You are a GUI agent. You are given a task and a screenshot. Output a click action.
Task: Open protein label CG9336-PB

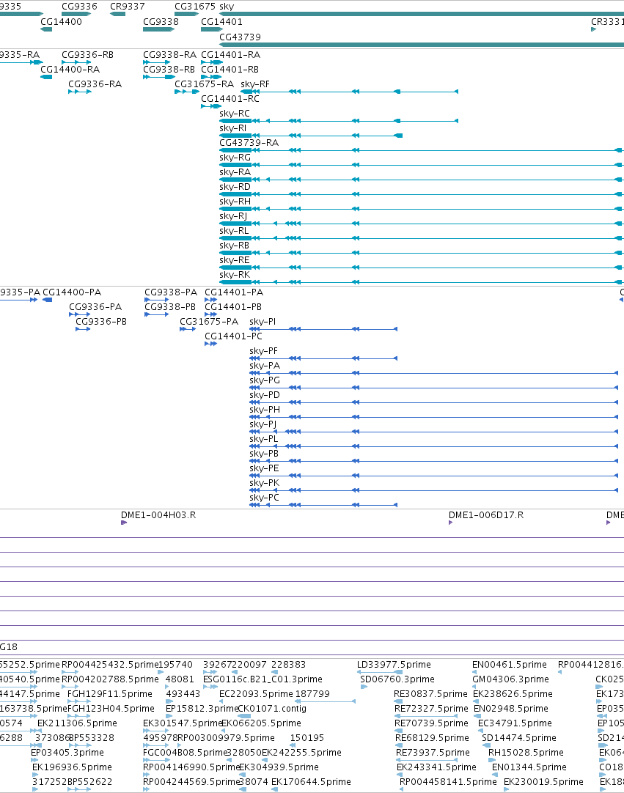[101, 322]
